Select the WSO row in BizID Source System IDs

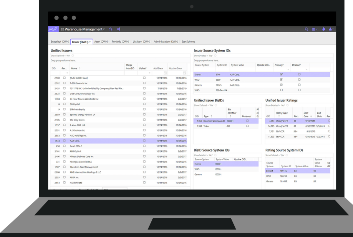(x=226, y=169)
